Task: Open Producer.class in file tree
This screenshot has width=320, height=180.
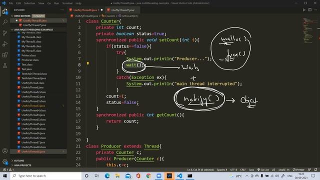Action: tap(30, 60)
